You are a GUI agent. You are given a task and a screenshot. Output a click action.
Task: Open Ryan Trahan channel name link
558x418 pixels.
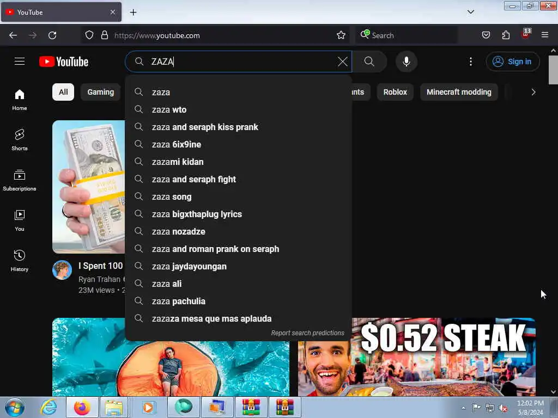pos(99,279)
